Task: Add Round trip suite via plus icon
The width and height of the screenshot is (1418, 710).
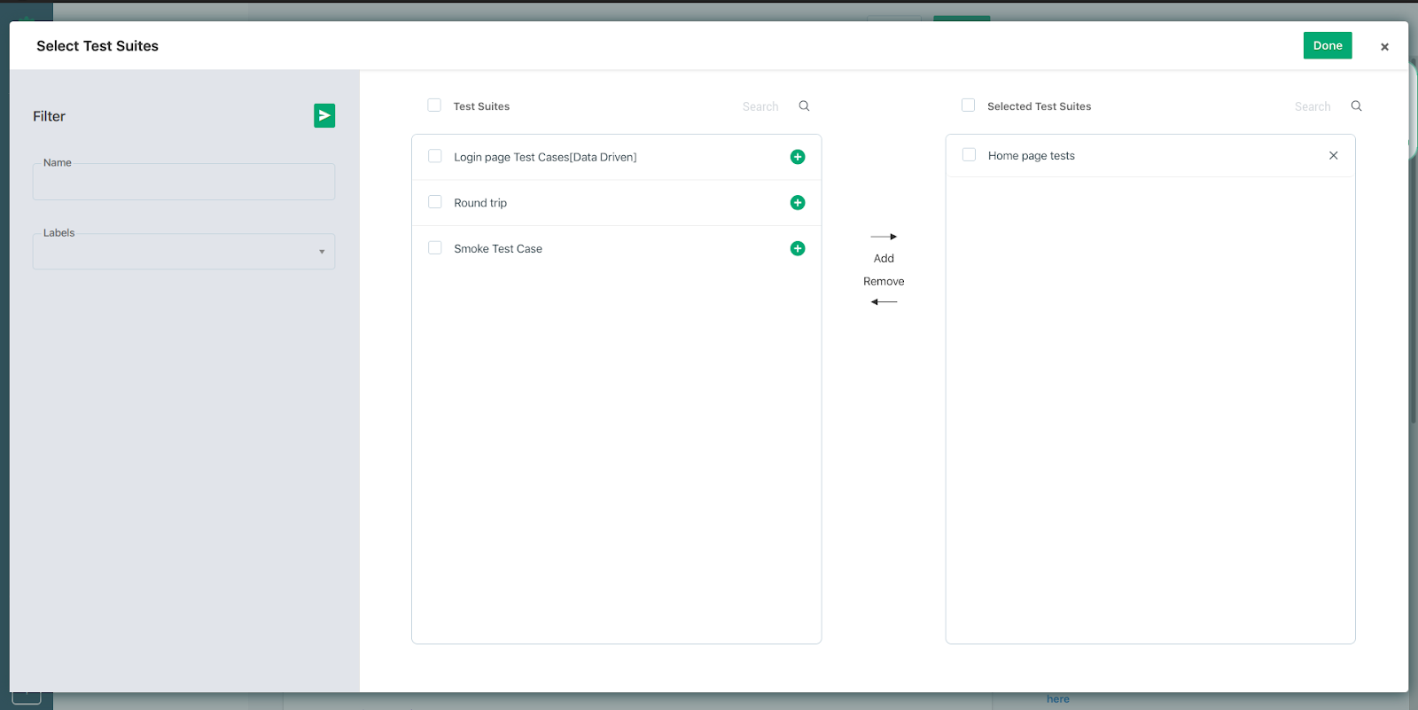Action: 798,203
